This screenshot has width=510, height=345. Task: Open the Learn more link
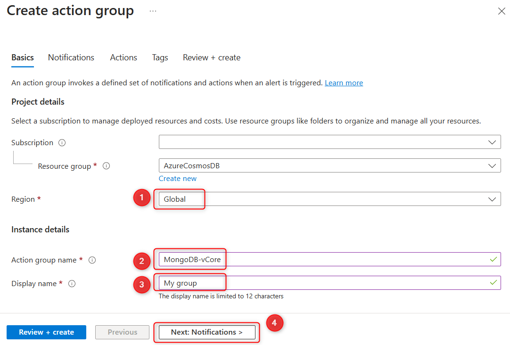[x=344, y=82]
